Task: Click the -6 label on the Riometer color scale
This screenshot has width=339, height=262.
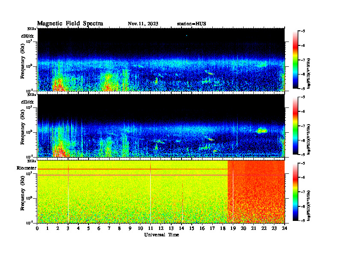Action: coord(303,178)
